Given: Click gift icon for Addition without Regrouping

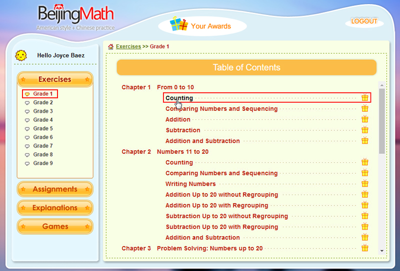Looking at the screenshot, I should pyautogui.click(x=365, y=194).
